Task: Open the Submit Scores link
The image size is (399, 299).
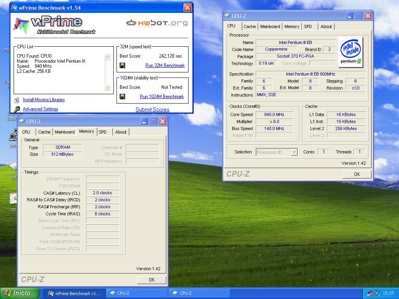Action: [x=152, y=109]
